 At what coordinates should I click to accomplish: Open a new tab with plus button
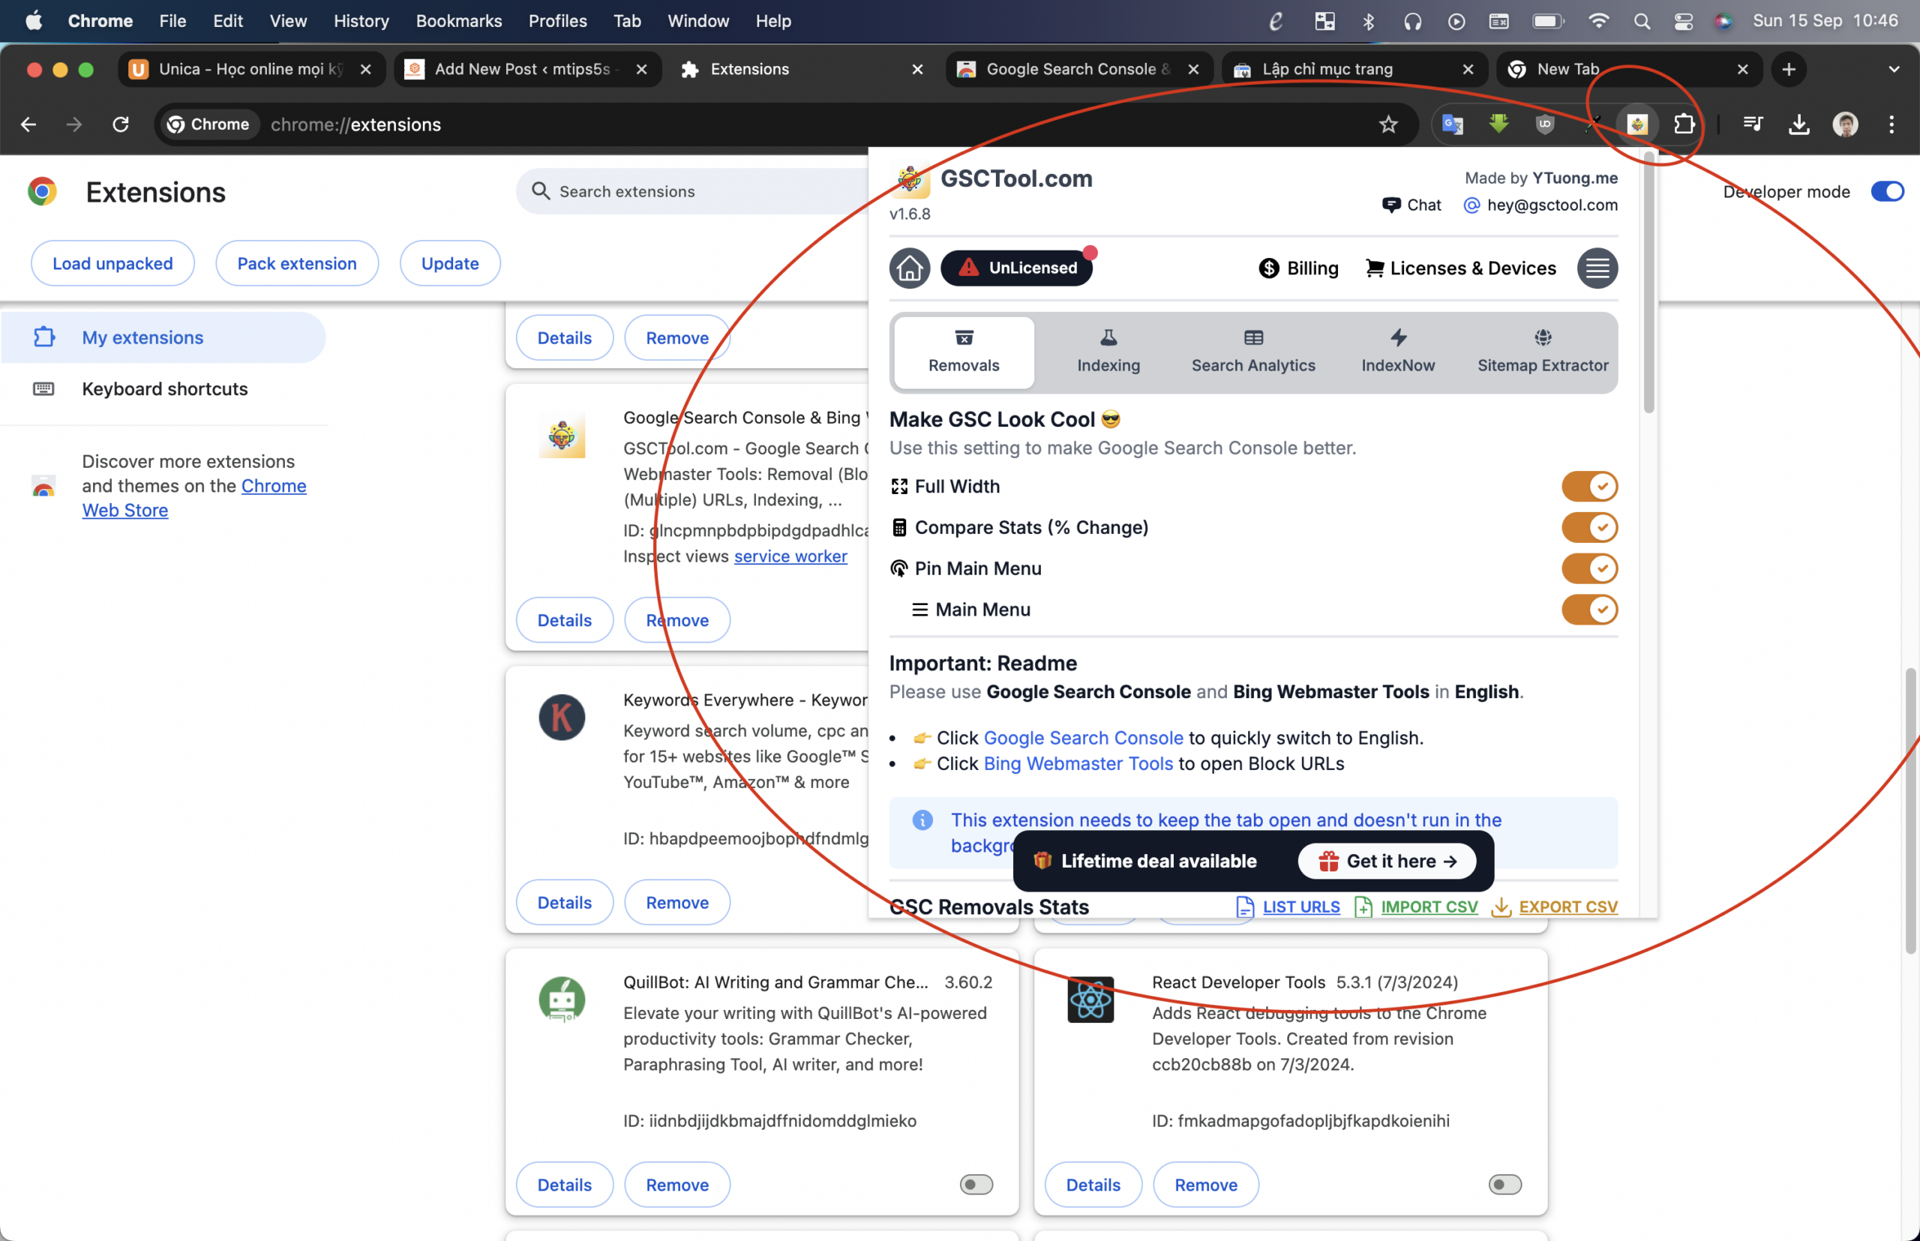tap(1789, 69)
